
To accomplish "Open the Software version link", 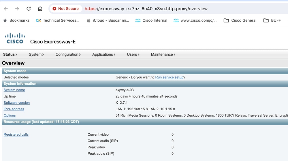I will pos(16,103).
